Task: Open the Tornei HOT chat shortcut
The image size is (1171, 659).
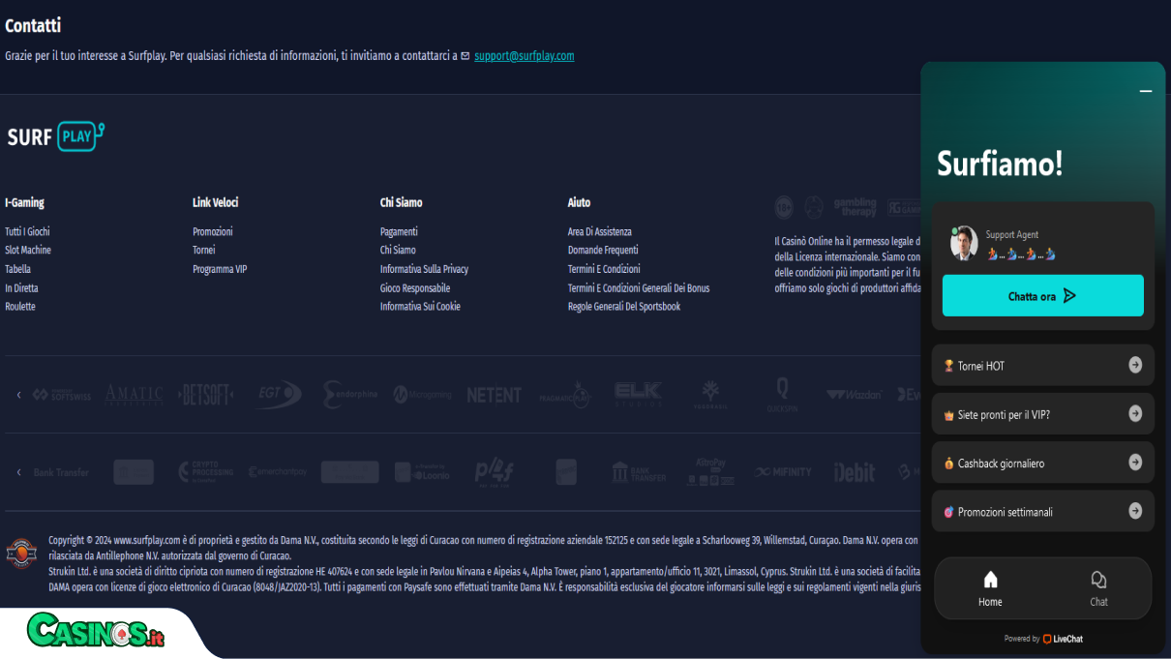Action: pyautogui.click(x=1043, y=365)
